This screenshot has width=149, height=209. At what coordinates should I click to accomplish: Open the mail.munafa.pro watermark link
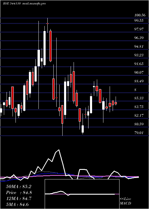(x=34, y=4)
